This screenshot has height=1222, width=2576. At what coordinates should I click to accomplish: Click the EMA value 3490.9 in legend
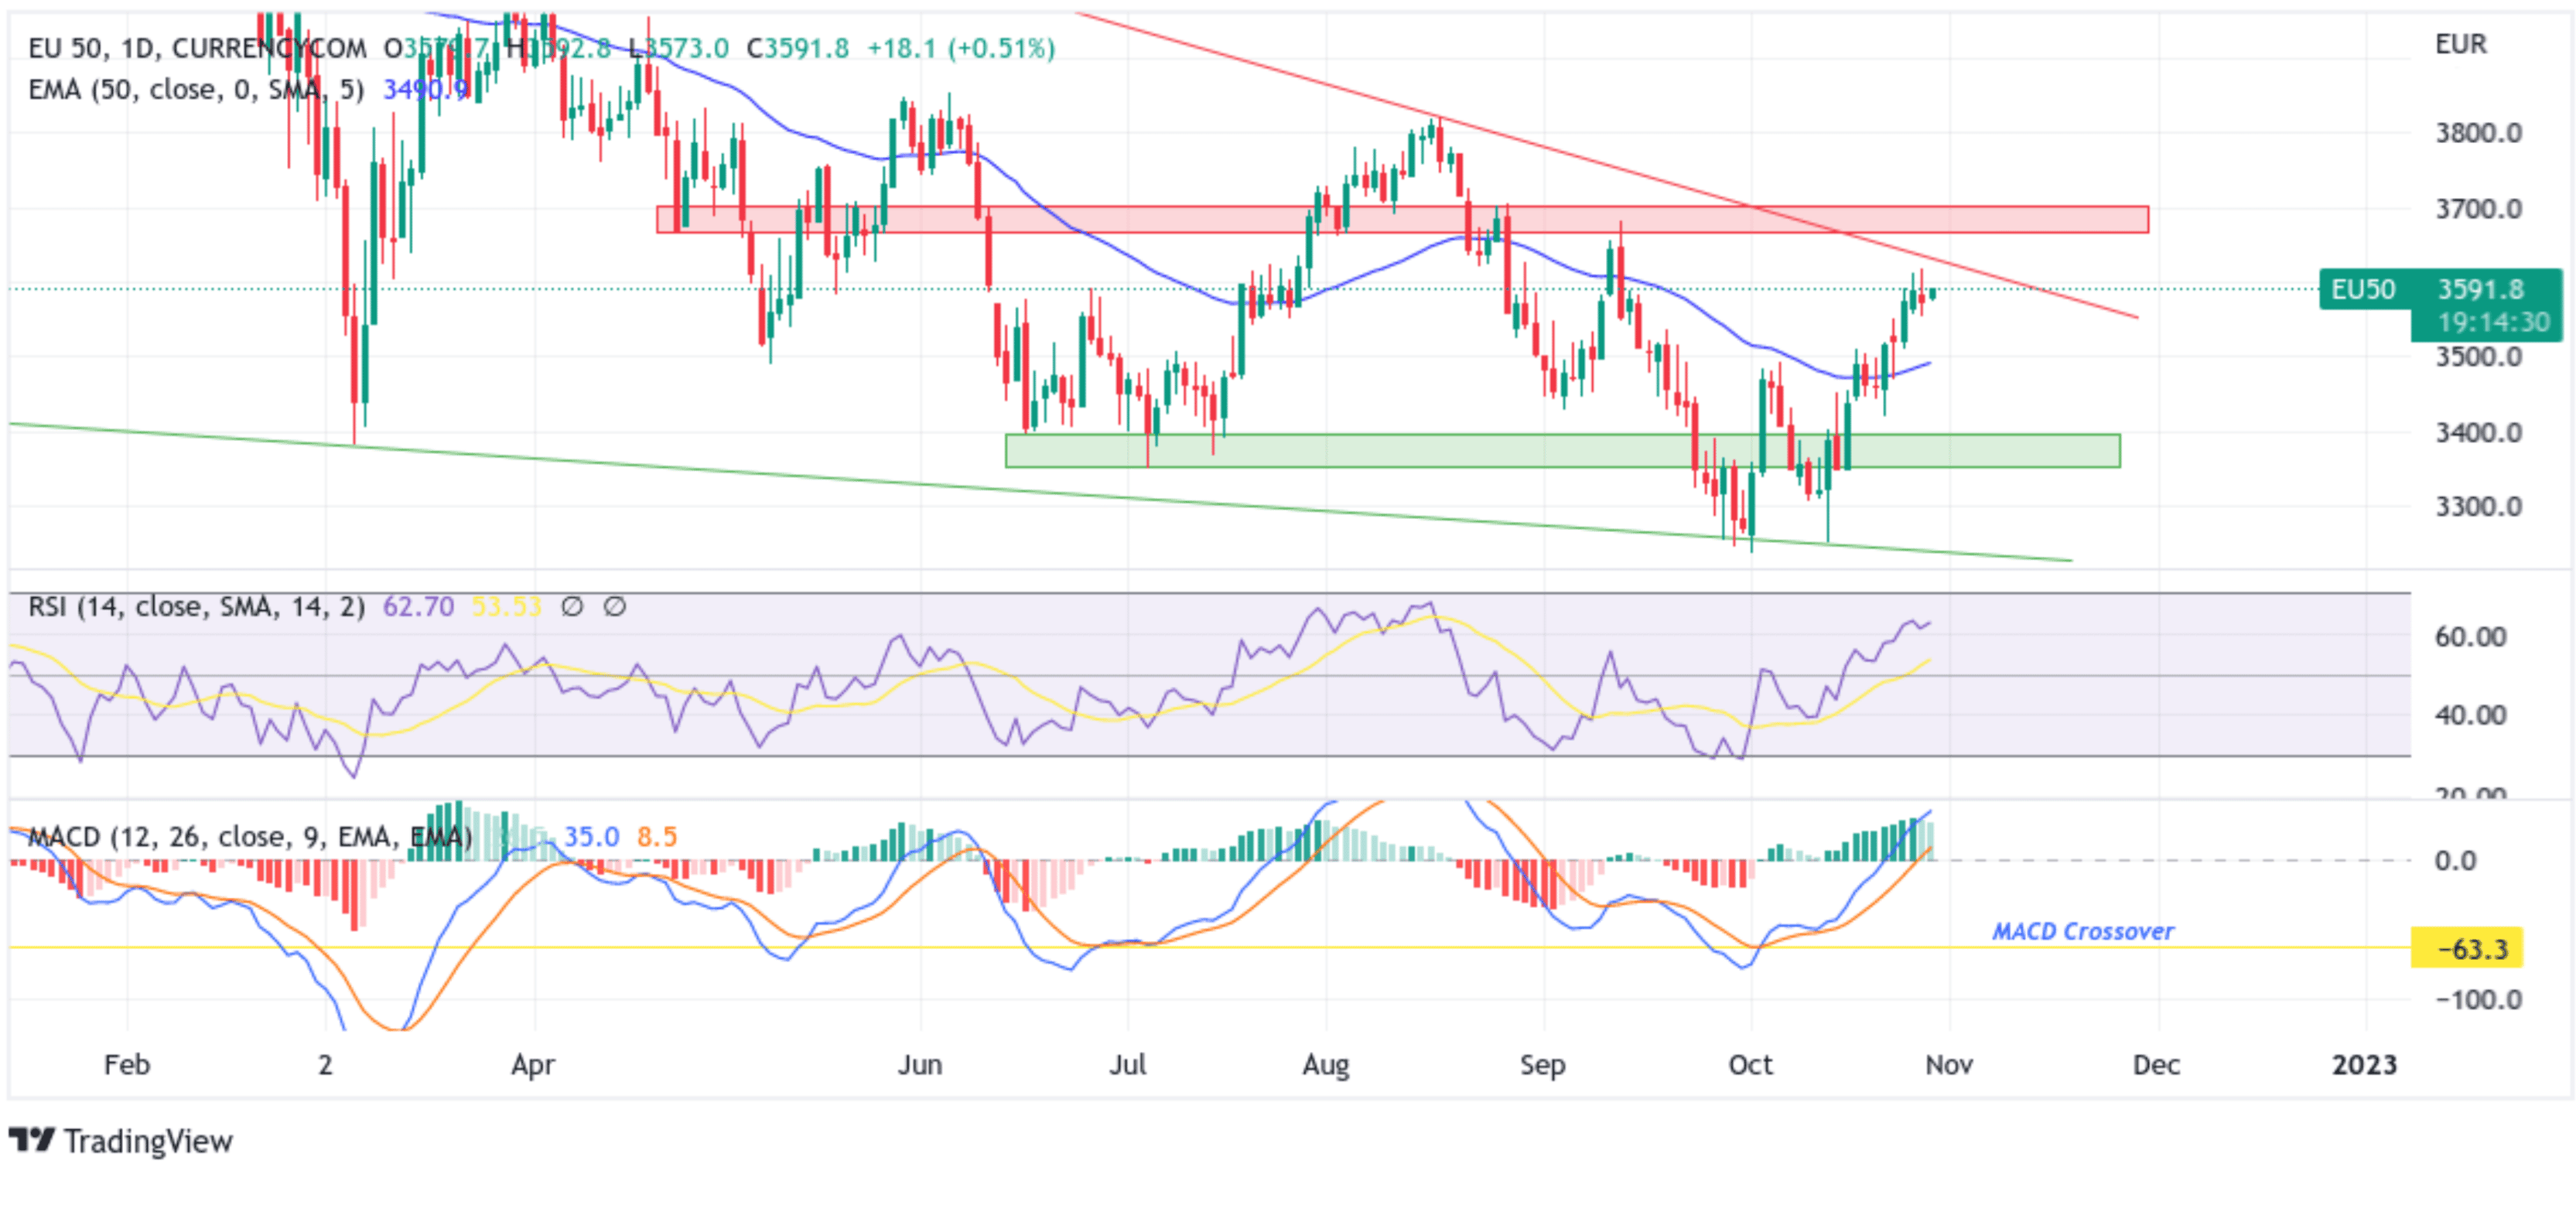pyautogui.click(x=426, y=90)
